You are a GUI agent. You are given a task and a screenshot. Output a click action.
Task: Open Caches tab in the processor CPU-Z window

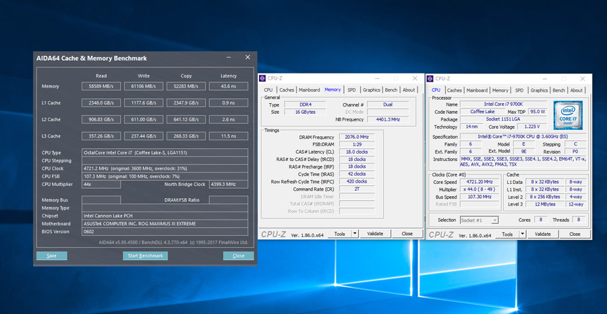455,90
